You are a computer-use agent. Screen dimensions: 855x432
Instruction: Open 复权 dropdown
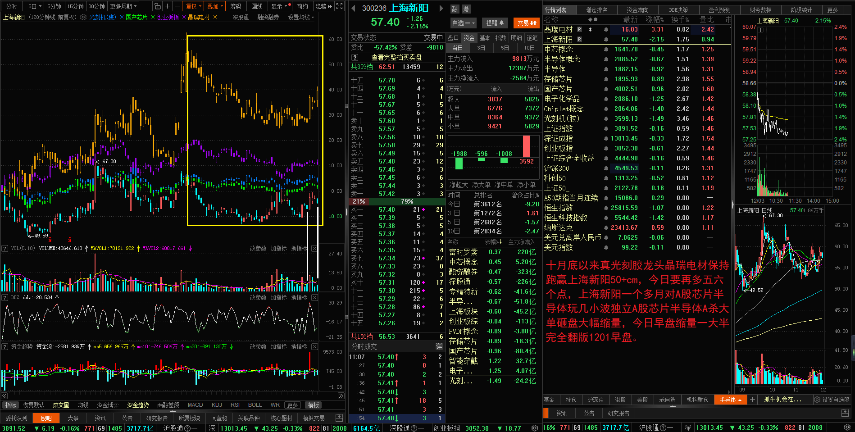tap(194, 6)
